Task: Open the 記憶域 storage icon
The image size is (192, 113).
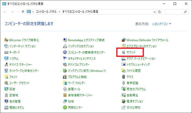Action: tap(6, 95)
